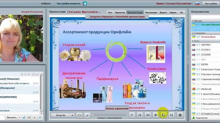Image resolution: width=220 pixels, height=123 pixels.
Task: Click the next step button under cursor
Action: point(164,115)
